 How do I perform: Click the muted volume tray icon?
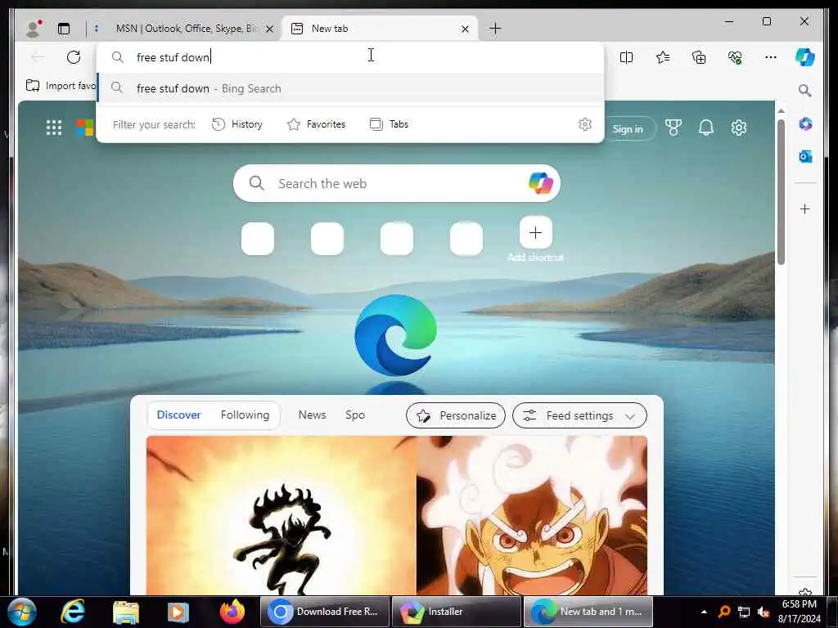(x=764, y=612)
